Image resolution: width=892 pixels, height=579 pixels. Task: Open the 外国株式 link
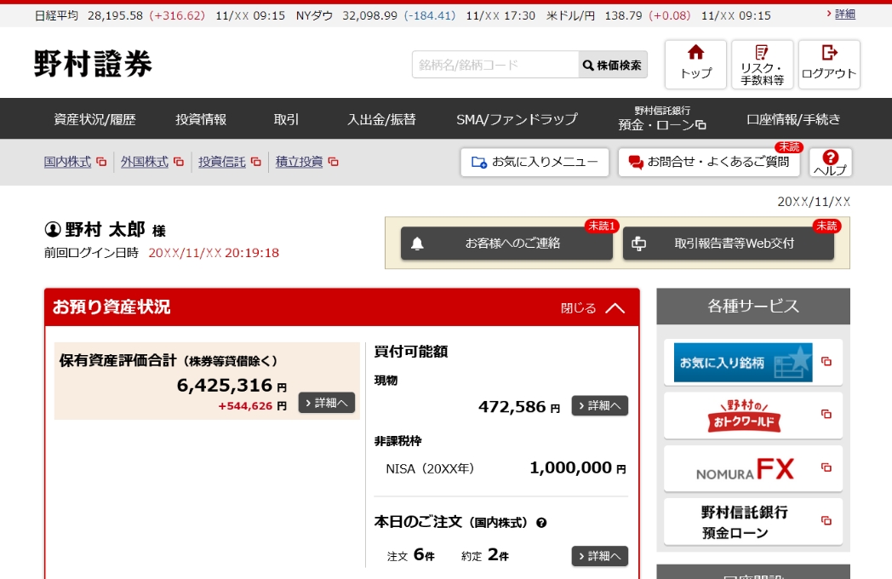[145, 163]
